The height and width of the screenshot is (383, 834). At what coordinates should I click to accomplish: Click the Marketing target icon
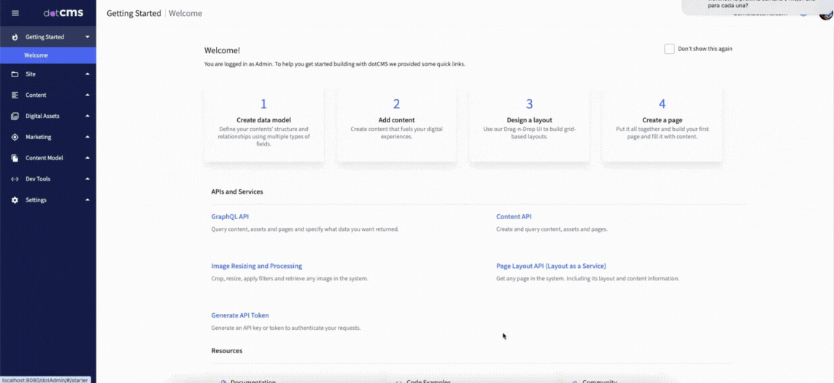15,137
